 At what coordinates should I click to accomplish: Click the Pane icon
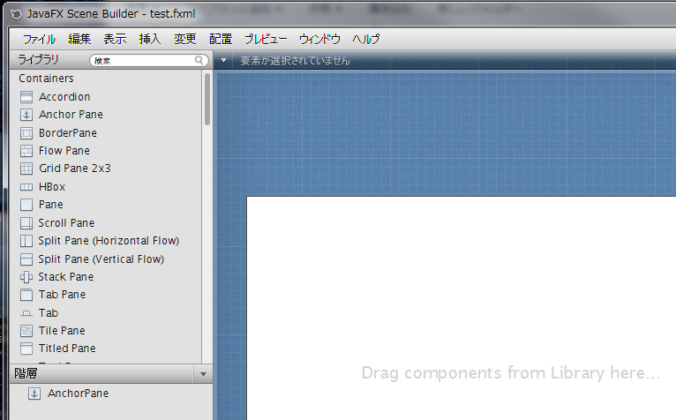coord(26,205)
